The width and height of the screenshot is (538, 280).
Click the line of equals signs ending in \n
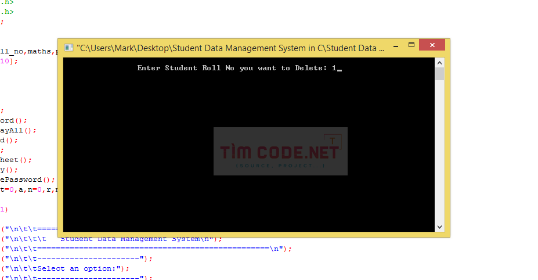146,249
